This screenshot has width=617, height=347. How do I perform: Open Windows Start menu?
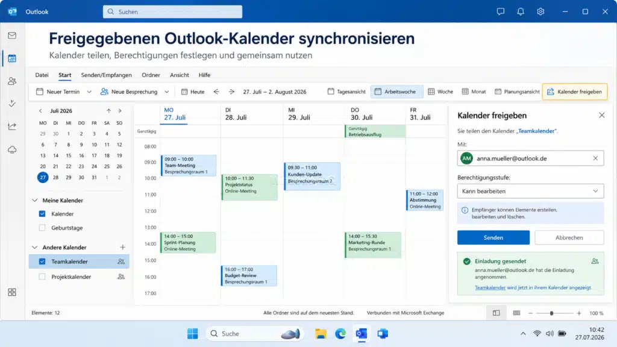[193, 334]
